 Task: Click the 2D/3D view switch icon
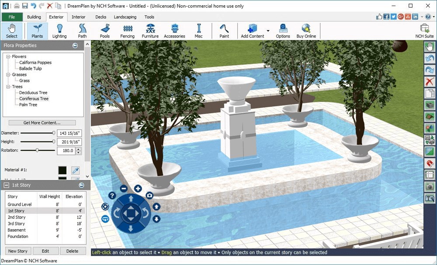[430, 140]
